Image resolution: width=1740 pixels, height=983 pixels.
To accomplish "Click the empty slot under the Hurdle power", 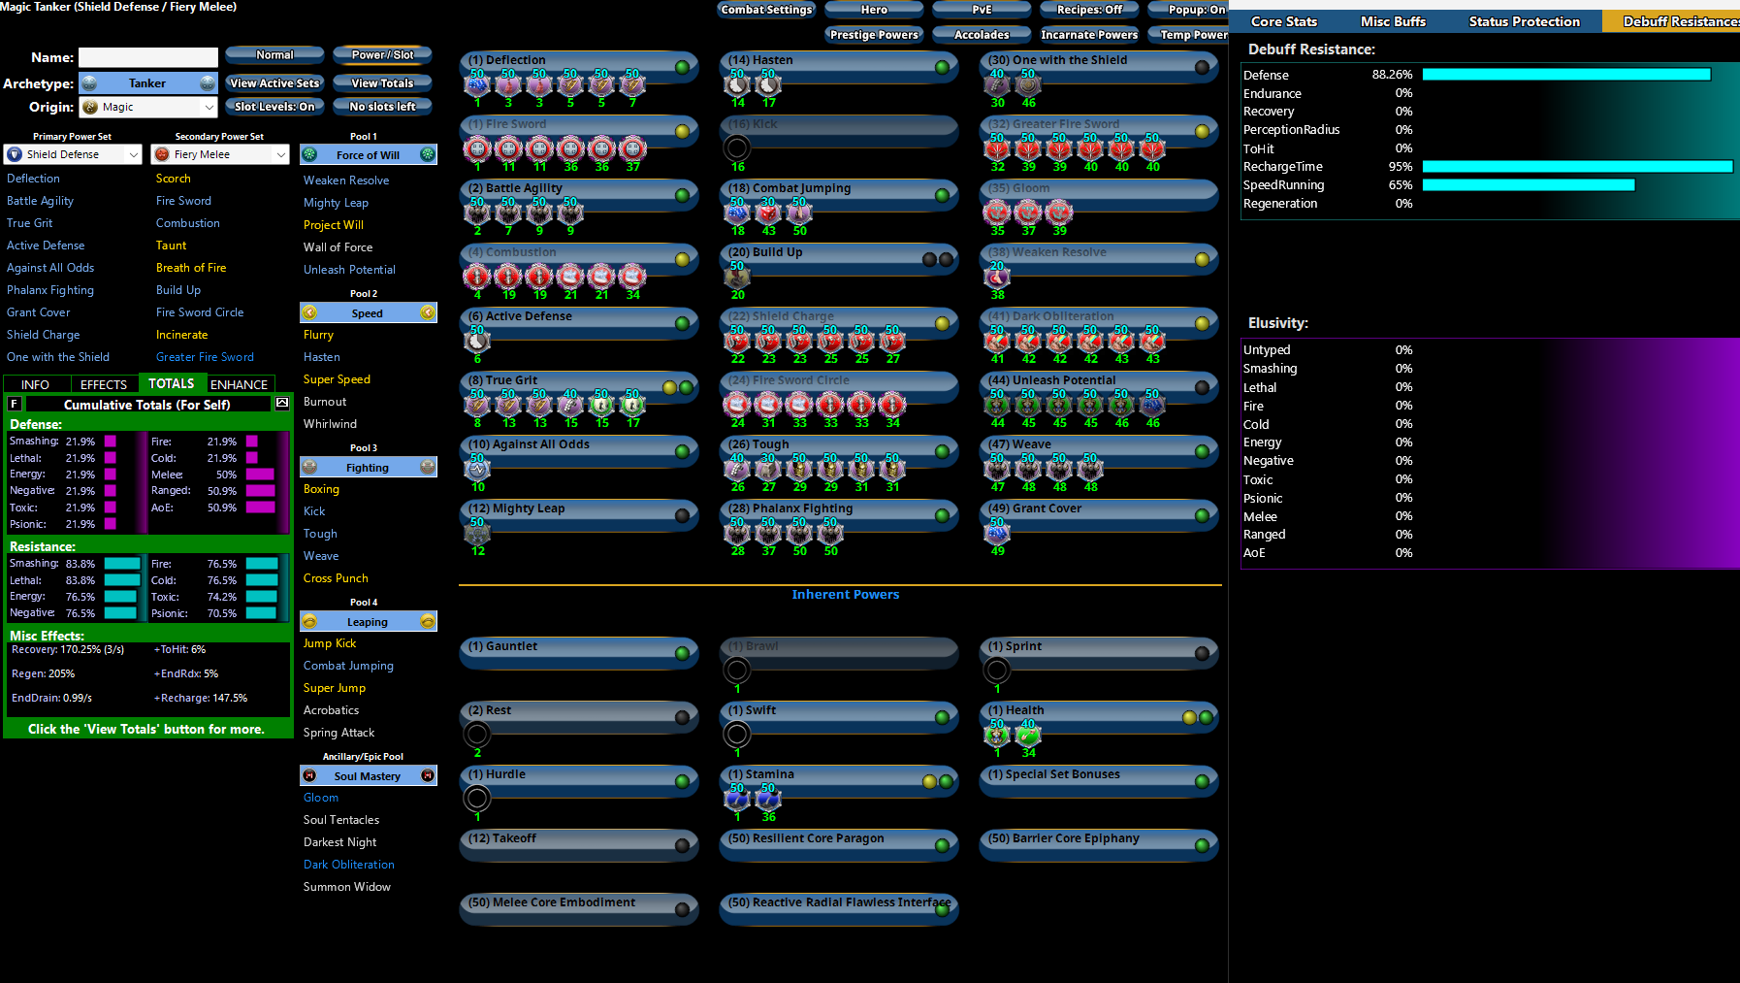I will [477, 799].
